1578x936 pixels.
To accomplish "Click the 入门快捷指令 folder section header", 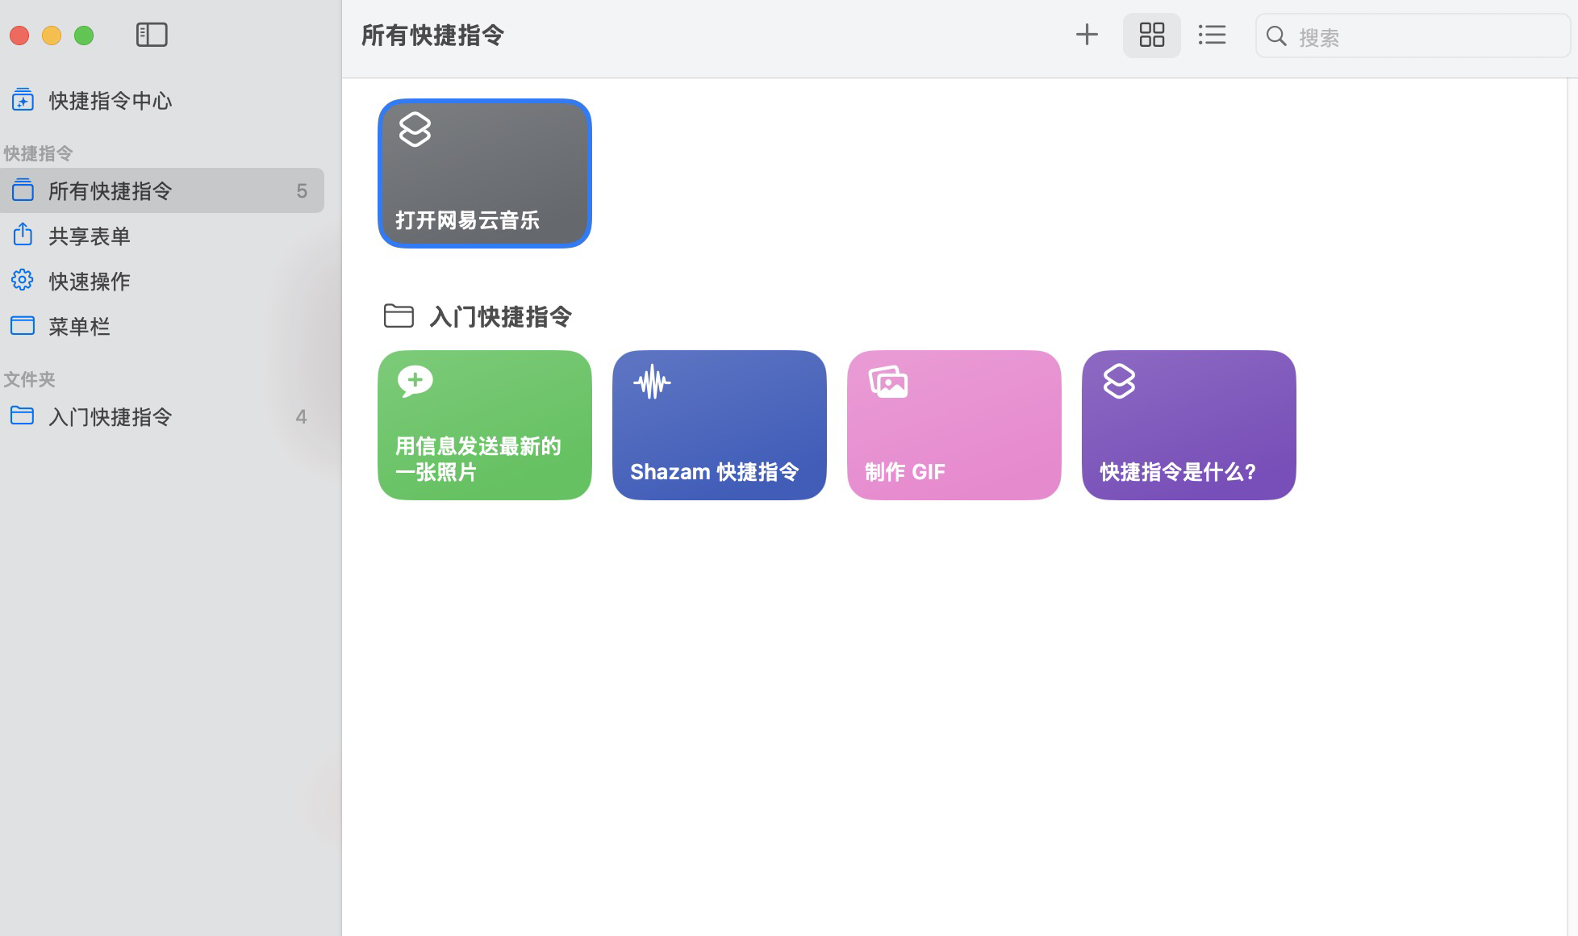I will pos(499,316).
